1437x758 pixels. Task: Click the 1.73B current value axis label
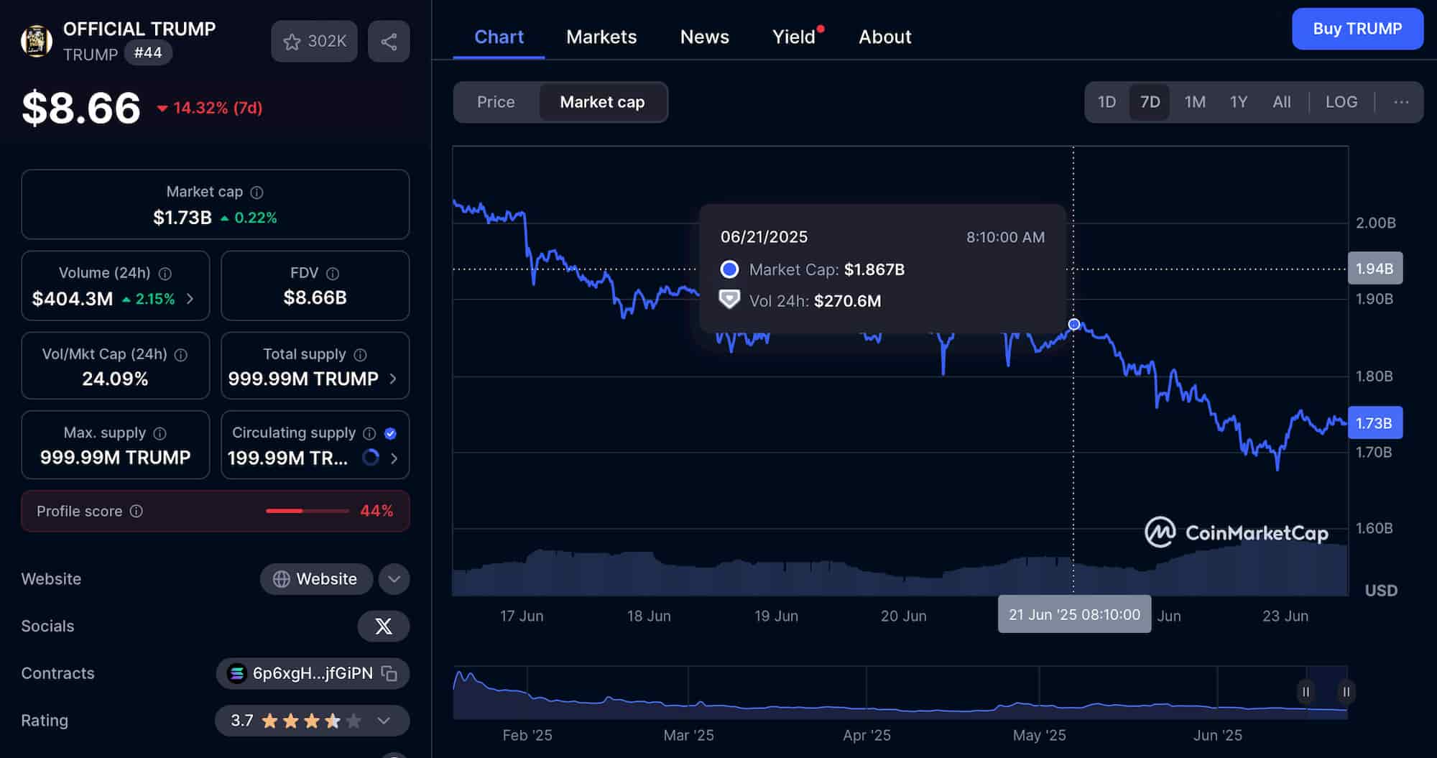click(x=1374, y=422)
